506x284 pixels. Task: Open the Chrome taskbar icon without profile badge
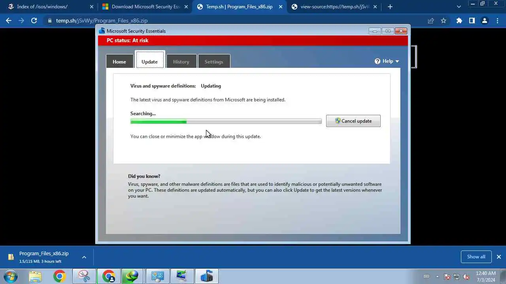tap(60, 277)
